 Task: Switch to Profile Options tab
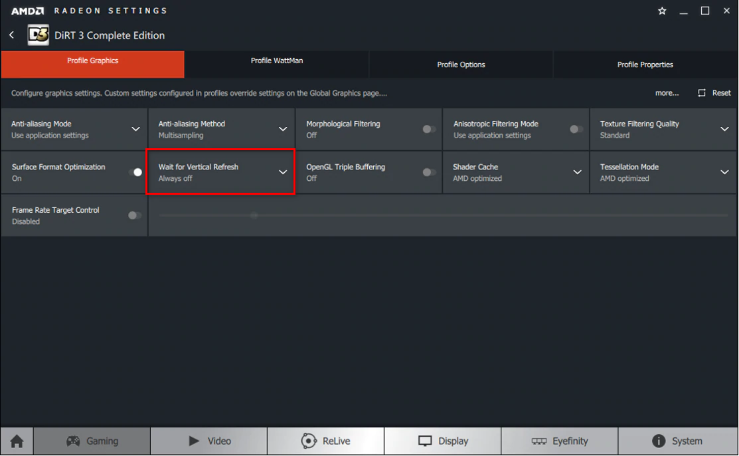[x=461, y=64]
